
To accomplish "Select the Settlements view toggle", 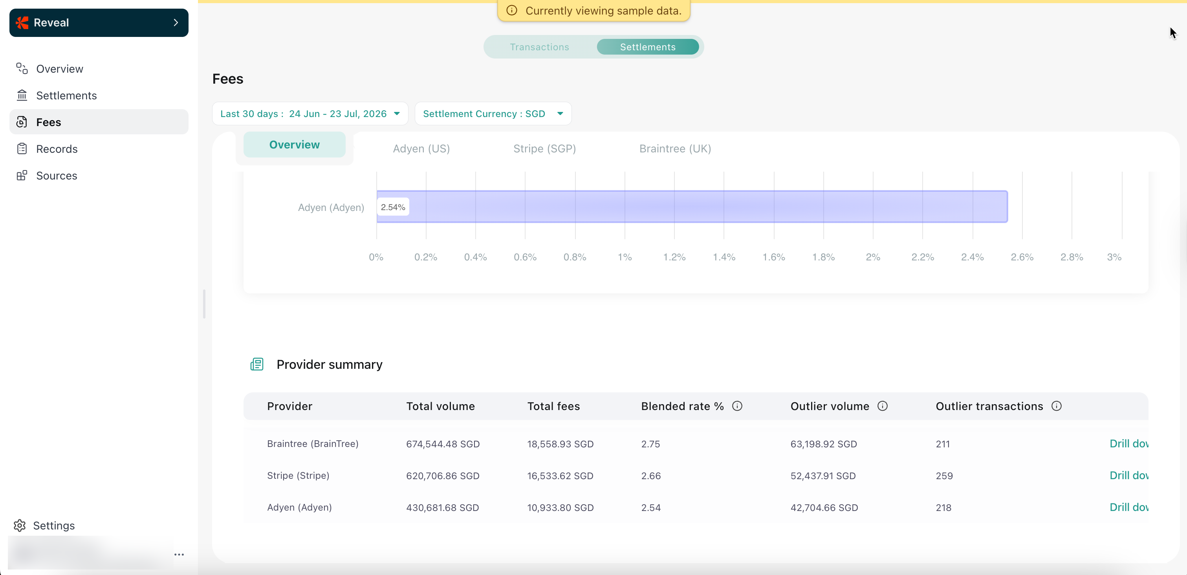I will click(647, 47).
